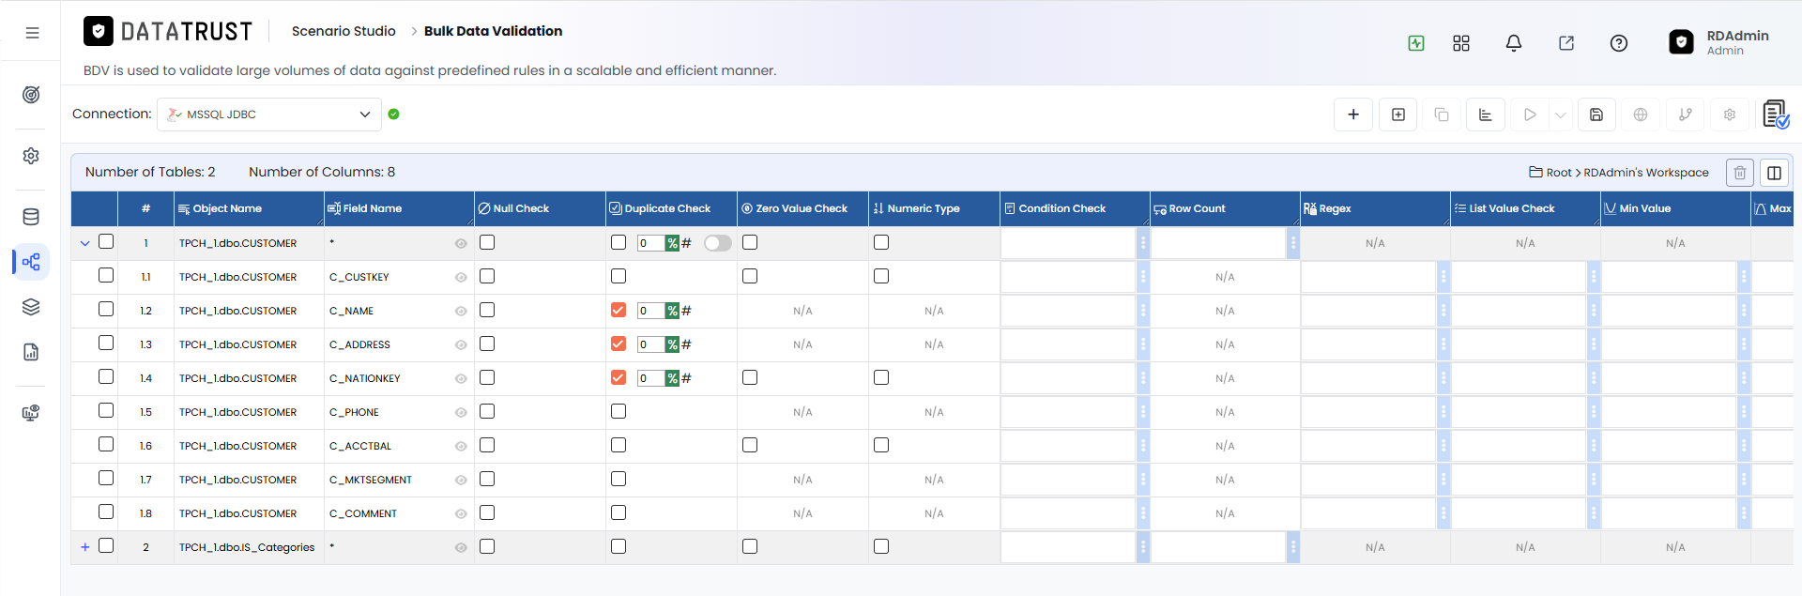Uncheck Duplicate Check for C_NAME row

tap(618, 310)
